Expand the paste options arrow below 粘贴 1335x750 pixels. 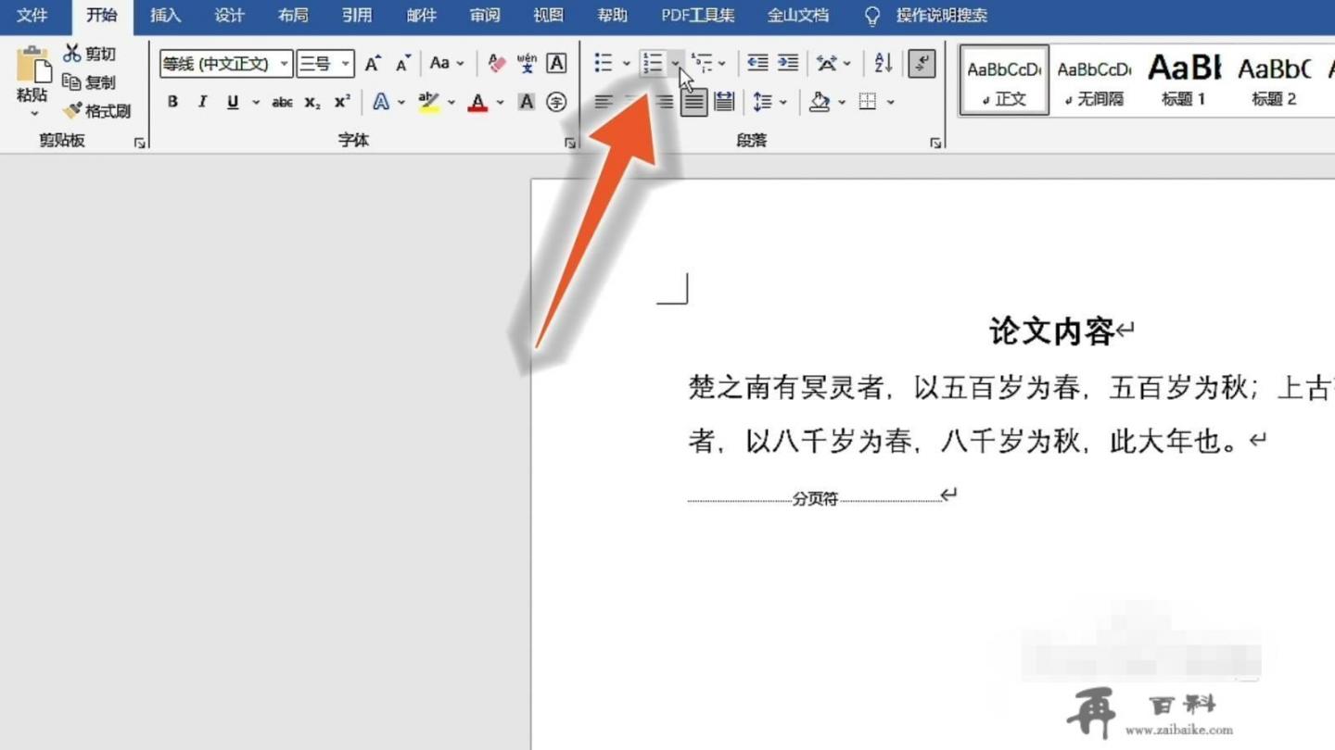34,114
